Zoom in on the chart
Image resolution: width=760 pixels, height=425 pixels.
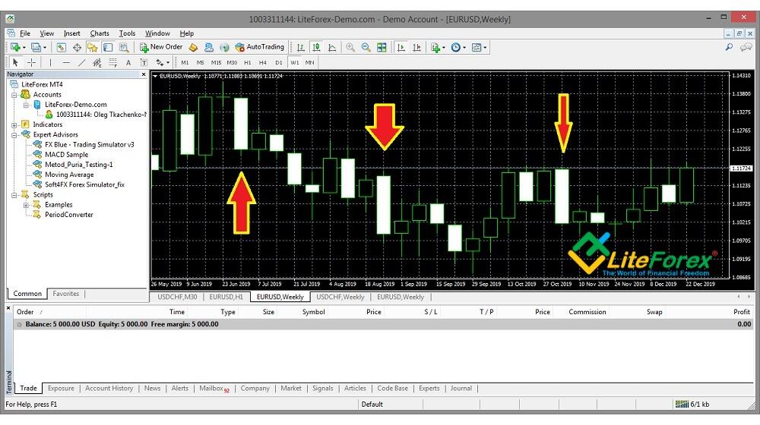tap(350, 47)
